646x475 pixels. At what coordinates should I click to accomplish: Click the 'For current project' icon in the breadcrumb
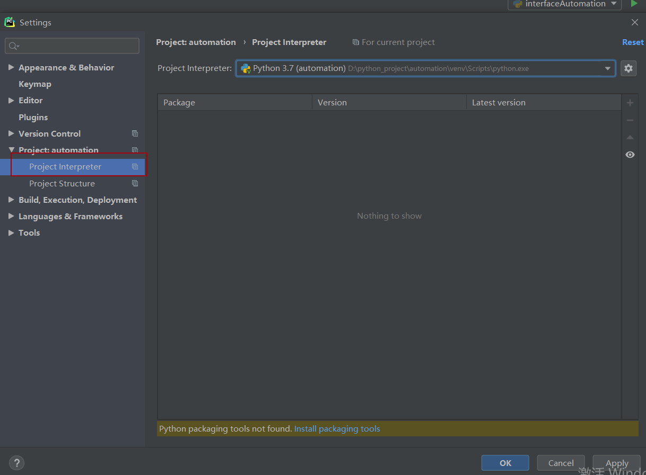(355, 42)
